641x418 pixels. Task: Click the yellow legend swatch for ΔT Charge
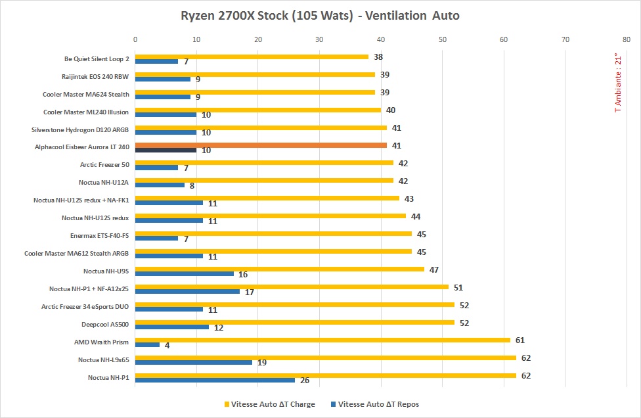coord(227,404)
